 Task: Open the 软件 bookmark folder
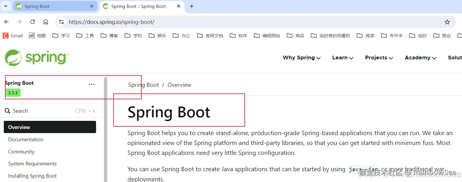(238, 36)
